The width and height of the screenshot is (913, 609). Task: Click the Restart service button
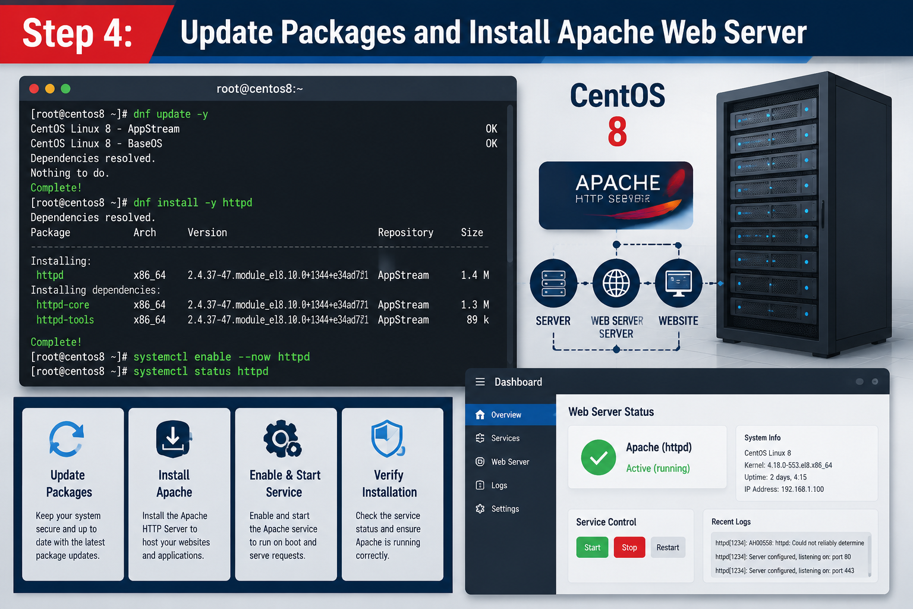click(668, 548)
